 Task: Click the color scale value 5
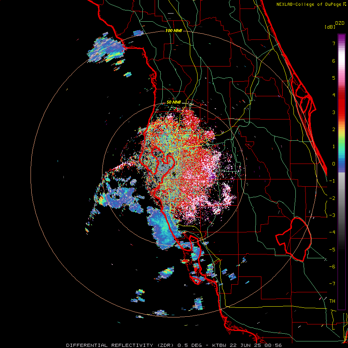[334, 78]
